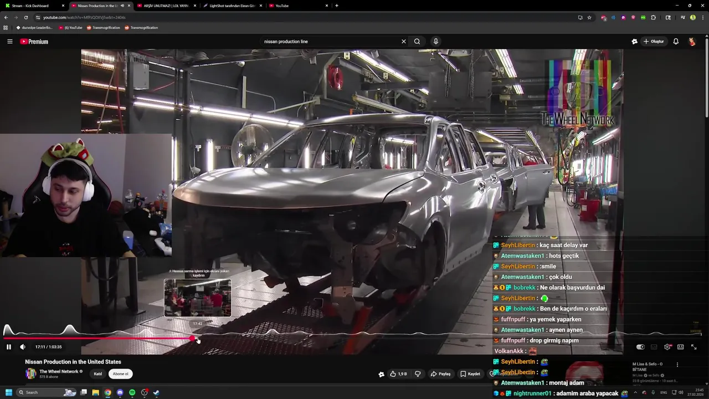This screenshot has width=709, height=399.
Task: Click the Katıl membership button
Action: click(x=97, y=374)
